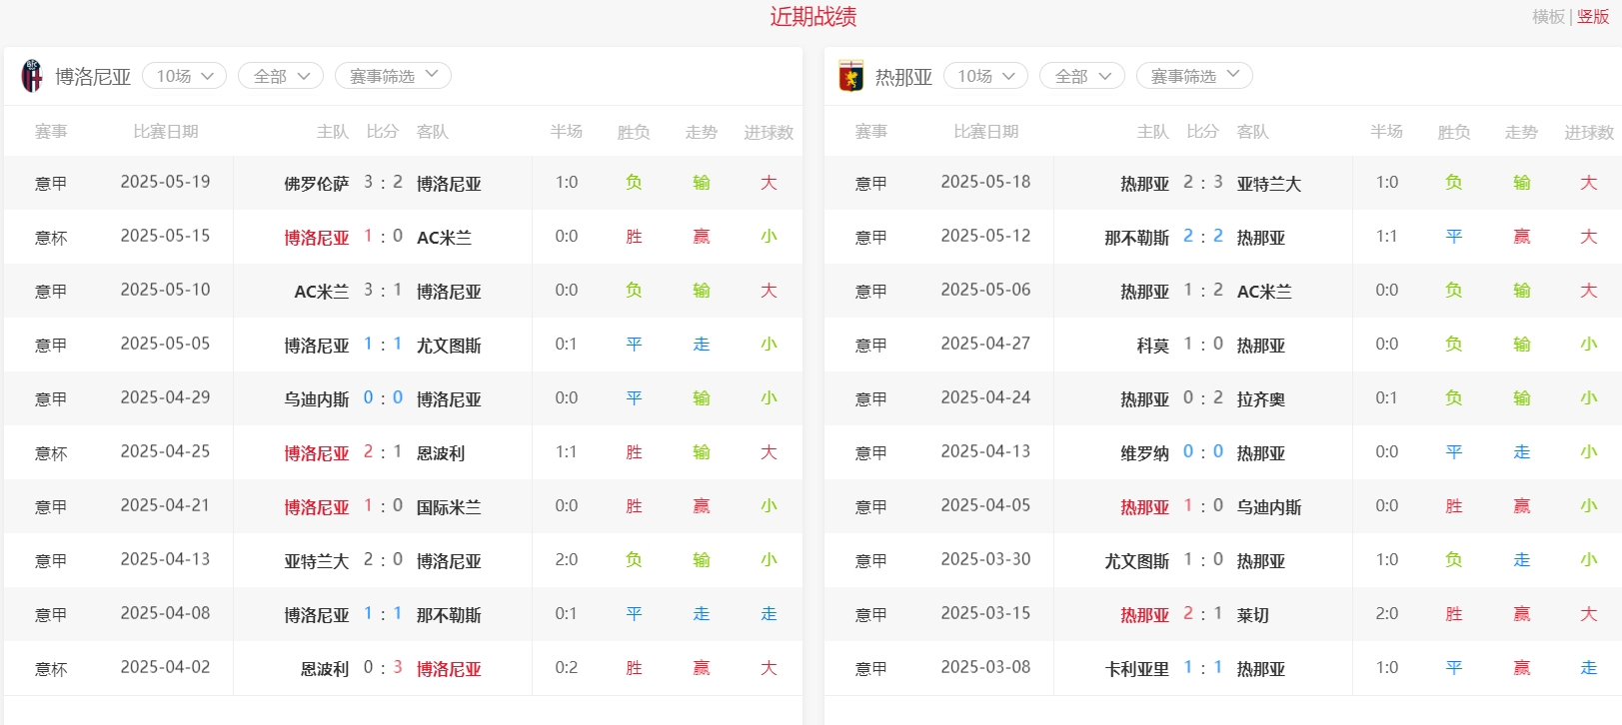Image resolution: width=1622 pixels, height=725 pixels.
Task: Click 卡利亚里 team in Genoa's last row
Action: (x=1136, y=669)
